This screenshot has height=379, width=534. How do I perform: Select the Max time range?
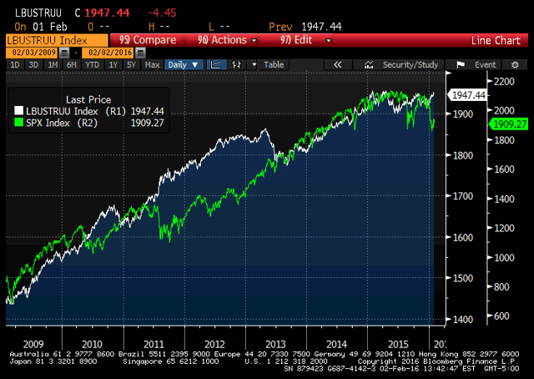coord(152,65)
